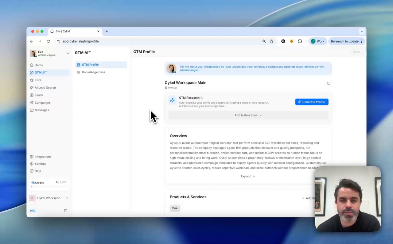Screen dimensions: 393x244
Task: Click the info icon beside GTM Research
Action: click(202, 98)
